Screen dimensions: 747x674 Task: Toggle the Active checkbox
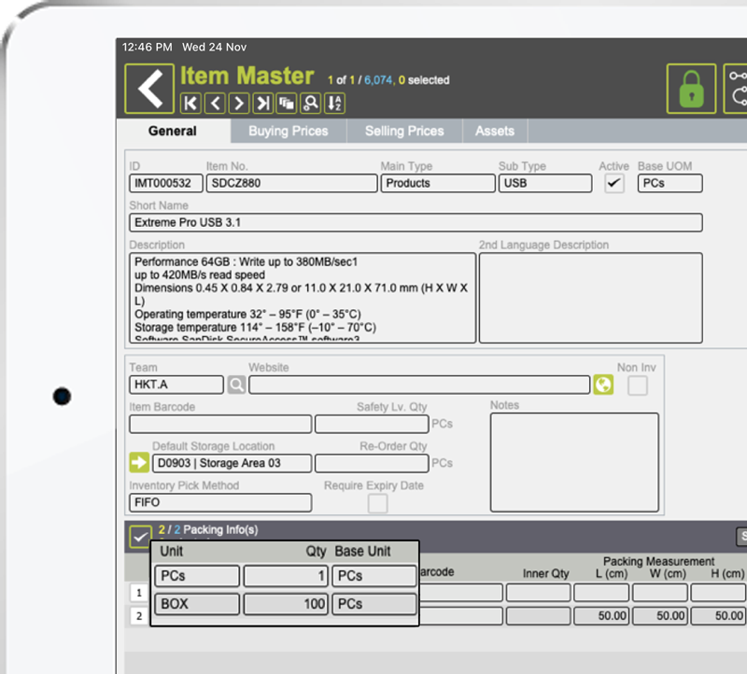[x=613, y=183]
